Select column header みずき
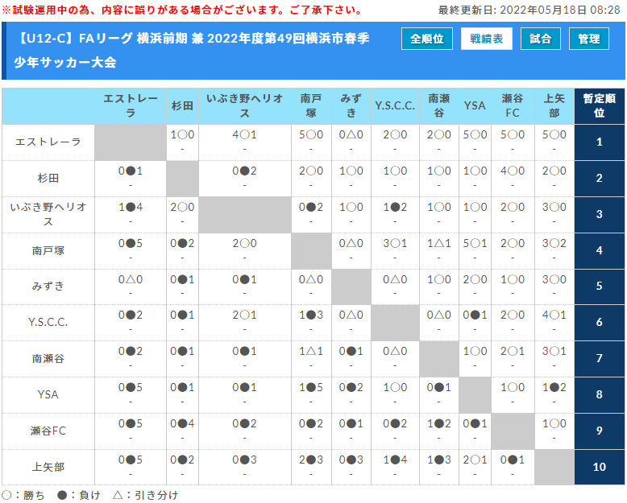The width and height of the screenshot is (627, 503). [x=351, y=106]
